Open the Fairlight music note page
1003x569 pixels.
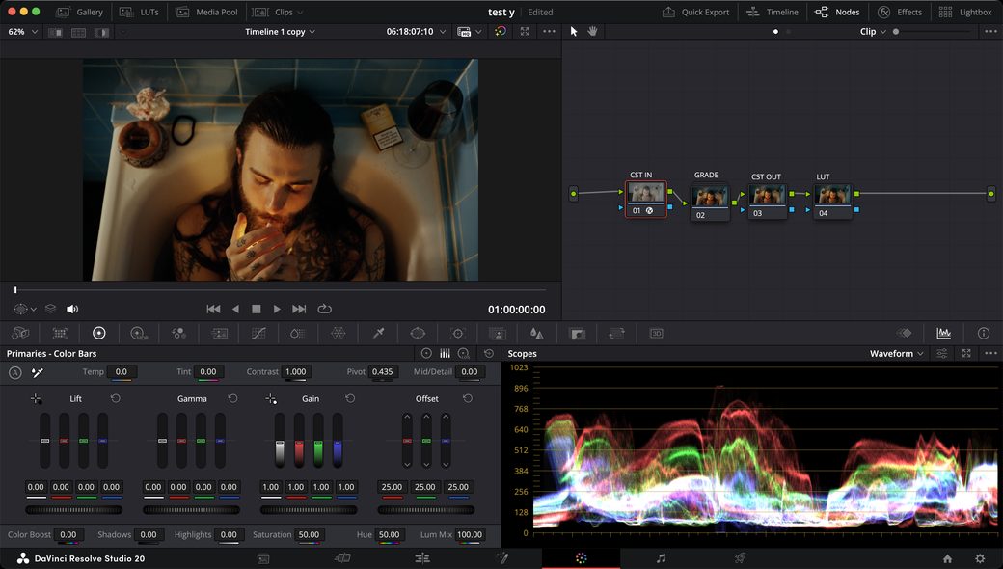661,558
